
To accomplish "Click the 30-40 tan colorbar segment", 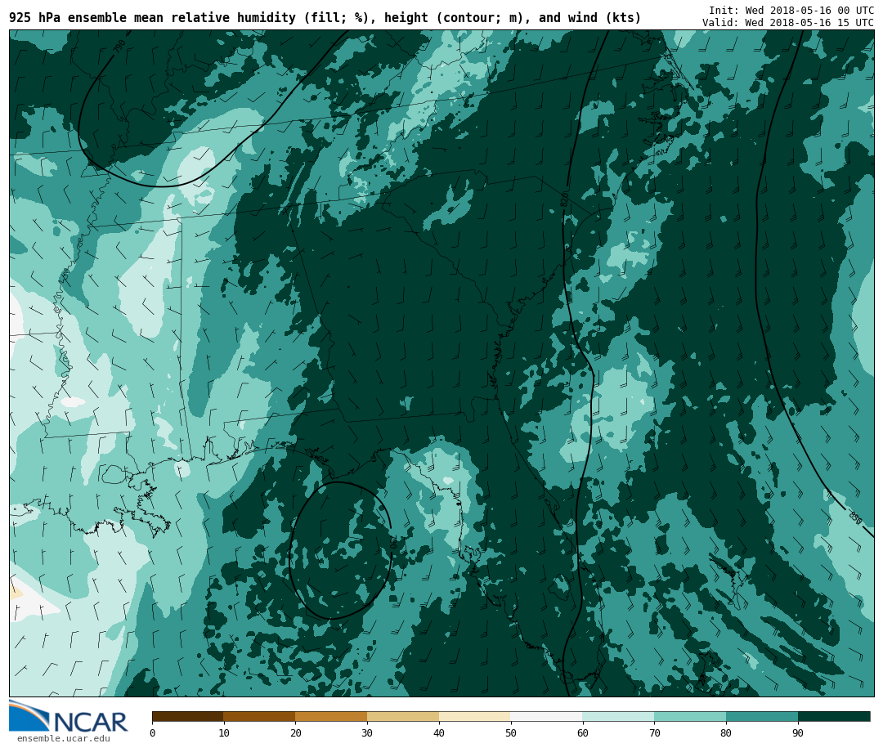I will (x=403, y=717).
